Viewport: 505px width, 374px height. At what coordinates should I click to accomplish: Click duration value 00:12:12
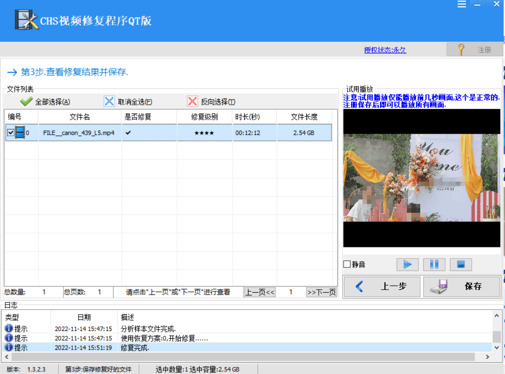[248, 133]
